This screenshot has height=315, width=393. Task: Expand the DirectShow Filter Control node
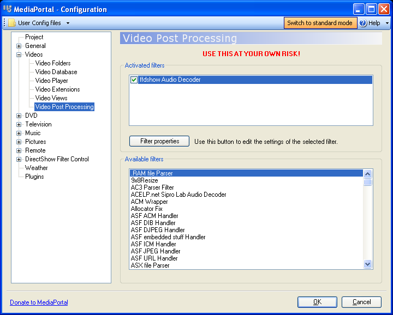[19, 159]
